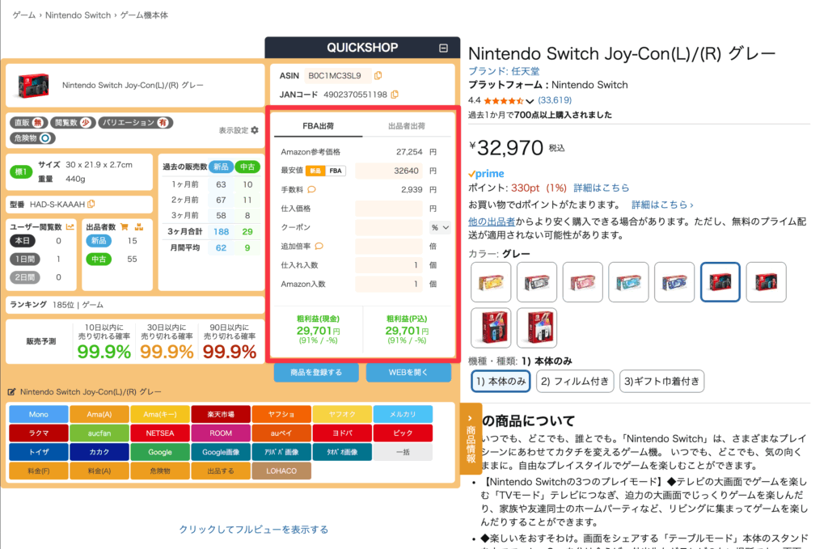828x549 pixels.
Task: Select the 2) フィルム付き option
Action: tap(575, 381)
